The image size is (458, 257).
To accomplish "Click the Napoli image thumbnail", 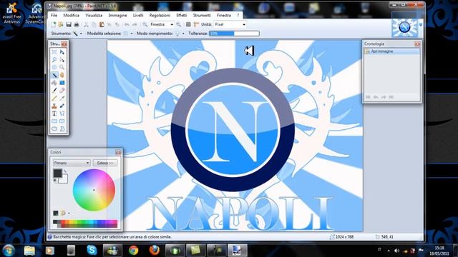I will (x=404, y=27).
